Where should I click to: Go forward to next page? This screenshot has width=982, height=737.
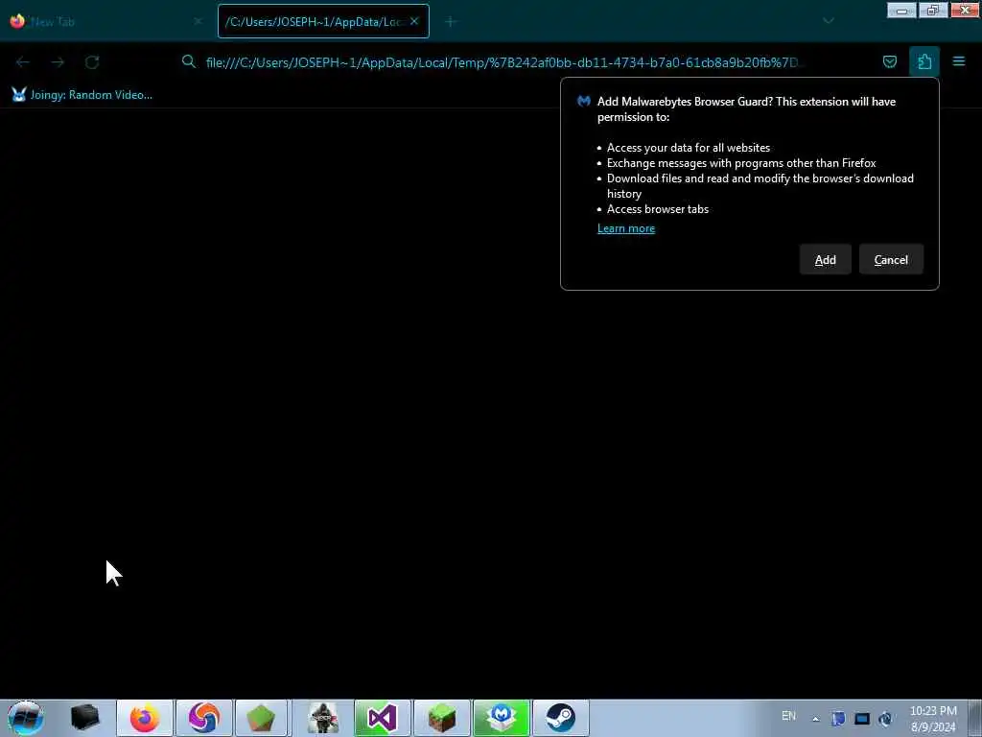pos(58,62)
